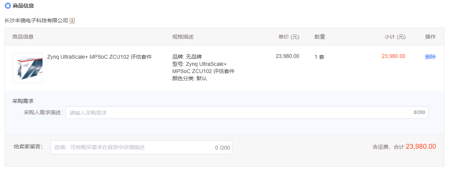Open the 长沙丰锦电子科技有限公司 seller page
Screen dimensions: 450x176
point(36,21)
